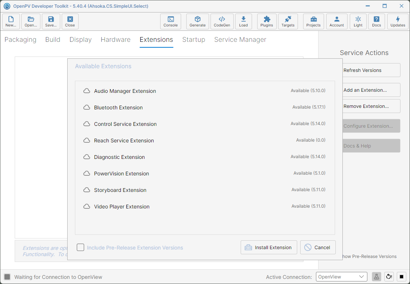Click cloud icon beside Video Player Extension
The width and height of the screenshot is (410, 284).
[x=87, y=207]
